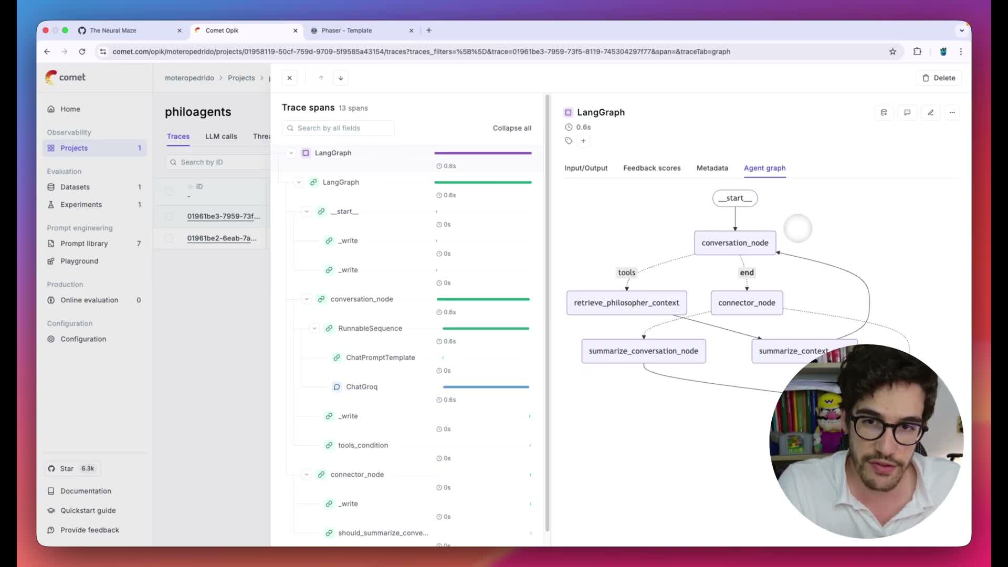Open browser extensions puzzle icon
Screen dimensions: 1008x567
coord(917,51)
